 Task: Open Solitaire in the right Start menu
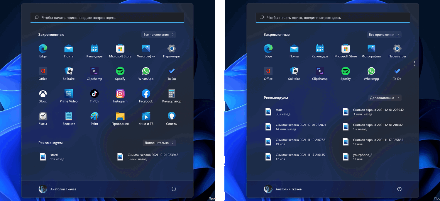(294, 74)
